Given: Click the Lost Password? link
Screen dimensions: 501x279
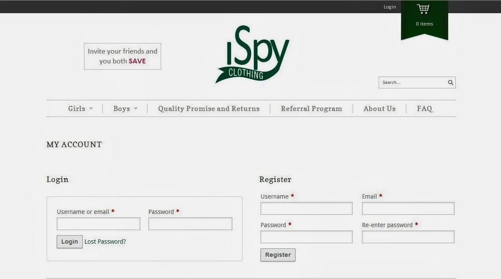Looking at the screenshot, I should [105, 242].
